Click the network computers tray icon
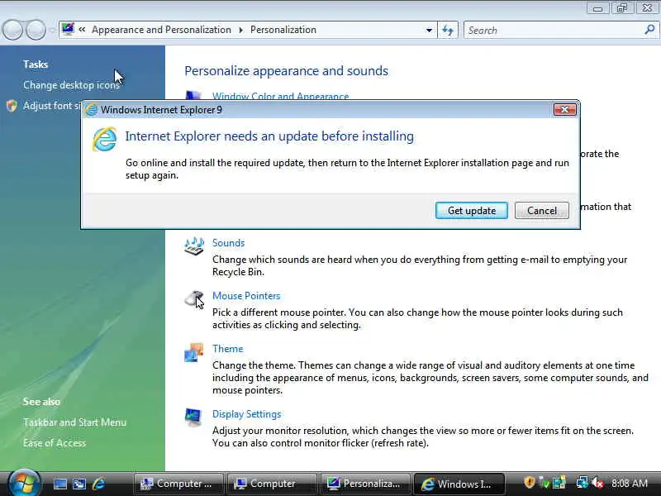The width and height of the screenshot is (661, 496). [x=583, y=483]
